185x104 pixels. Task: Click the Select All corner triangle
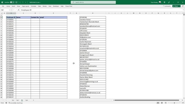[2, 13]
